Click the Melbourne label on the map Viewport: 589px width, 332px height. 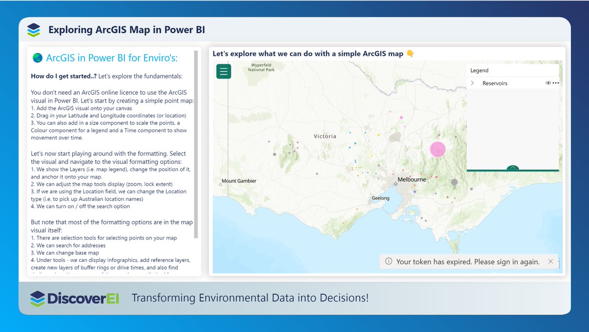411,179
